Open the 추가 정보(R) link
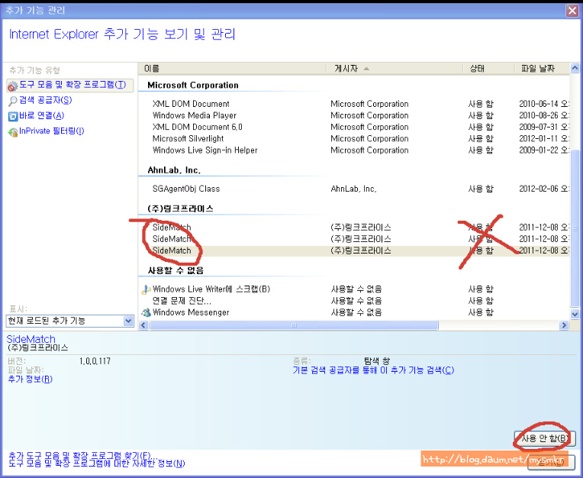583x478 pixels. (30, 379)
